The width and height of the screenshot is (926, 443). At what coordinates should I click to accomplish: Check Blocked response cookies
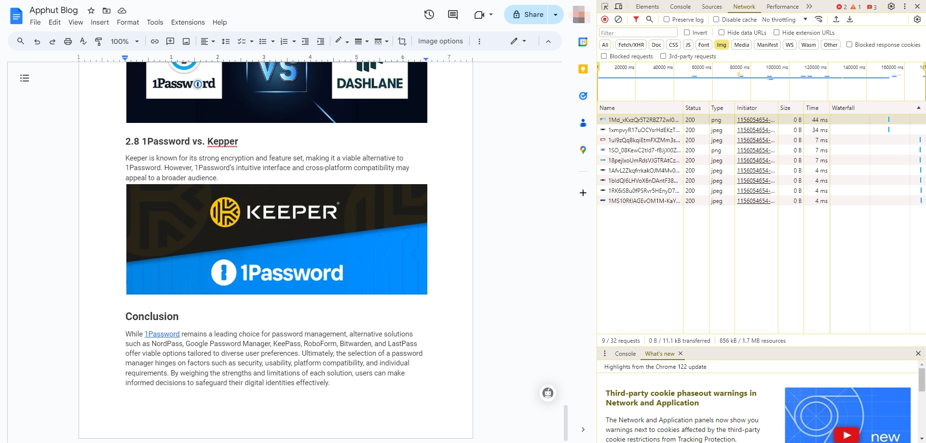849,44
